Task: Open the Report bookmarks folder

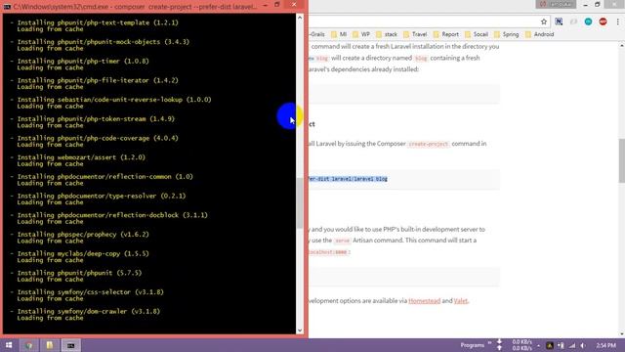Action: tap(446, 34)
